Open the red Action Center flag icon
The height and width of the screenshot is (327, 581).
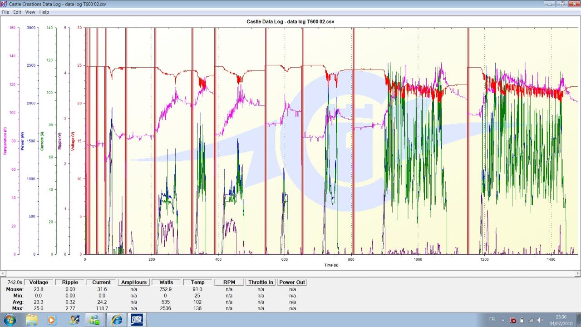(x=513, y=320)
